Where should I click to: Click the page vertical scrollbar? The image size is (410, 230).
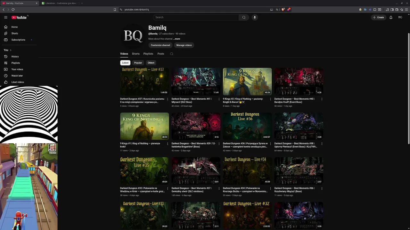point(409,88)
